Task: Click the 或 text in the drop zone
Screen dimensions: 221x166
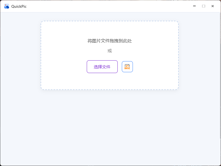Action: pyautogui.click(x=109, y=51)
